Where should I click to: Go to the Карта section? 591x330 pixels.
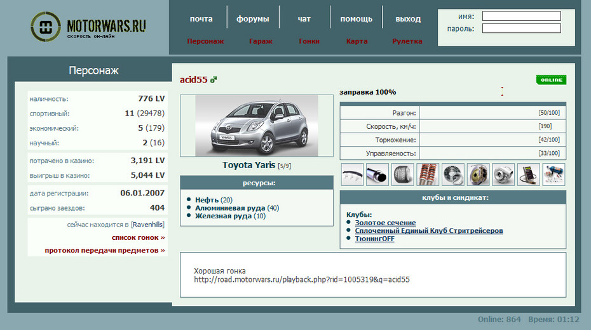357,41
